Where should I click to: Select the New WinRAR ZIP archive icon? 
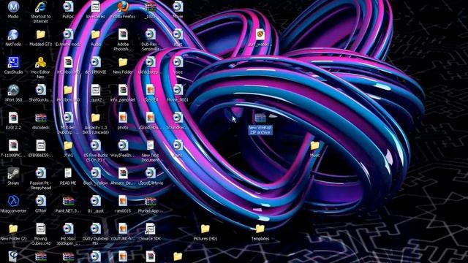260,118
